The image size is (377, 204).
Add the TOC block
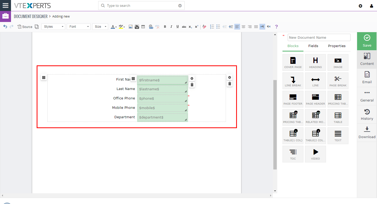(x=293, y=154)
